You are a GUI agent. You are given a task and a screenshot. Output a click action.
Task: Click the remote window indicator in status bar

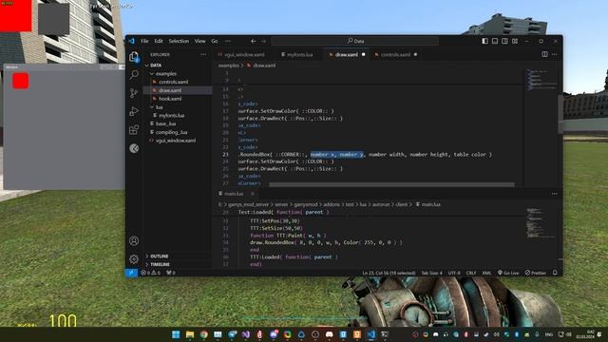pyautogui.click(x=131, y=273)
